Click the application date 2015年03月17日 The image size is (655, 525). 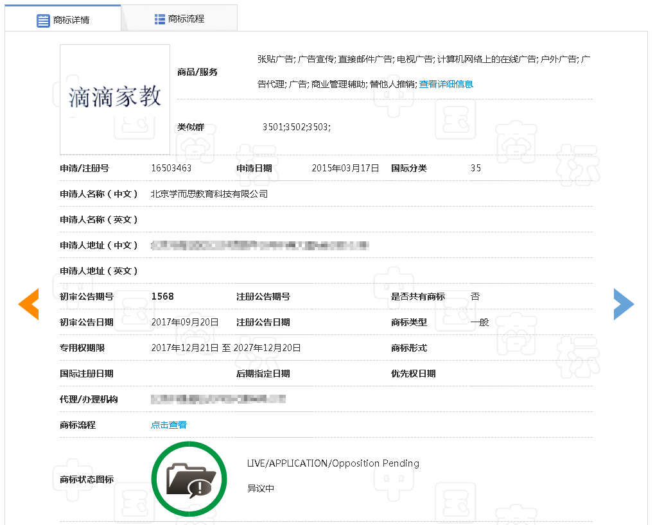[345, 168]
